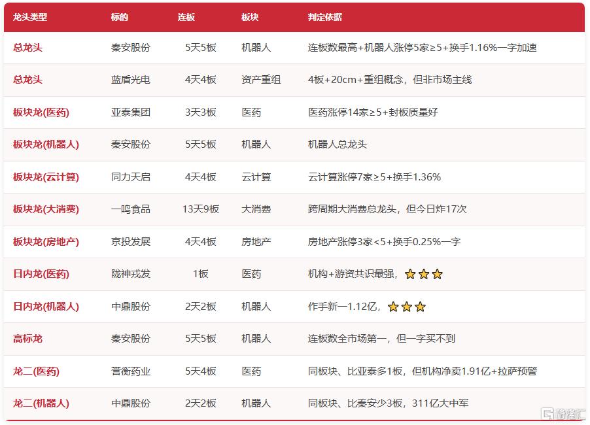Select 秦安股份 in the 板块龙(机器人) row
This screenshot has width=590, height=425.
[131, 144]
